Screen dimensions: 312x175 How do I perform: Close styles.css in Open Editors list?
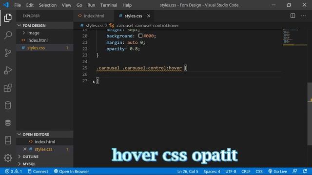tap(25, 149)
